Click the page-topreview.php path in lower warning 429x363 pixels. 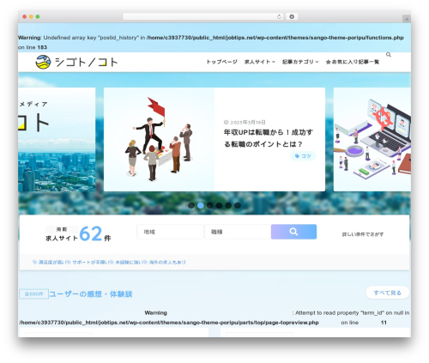tap(169, 323)
